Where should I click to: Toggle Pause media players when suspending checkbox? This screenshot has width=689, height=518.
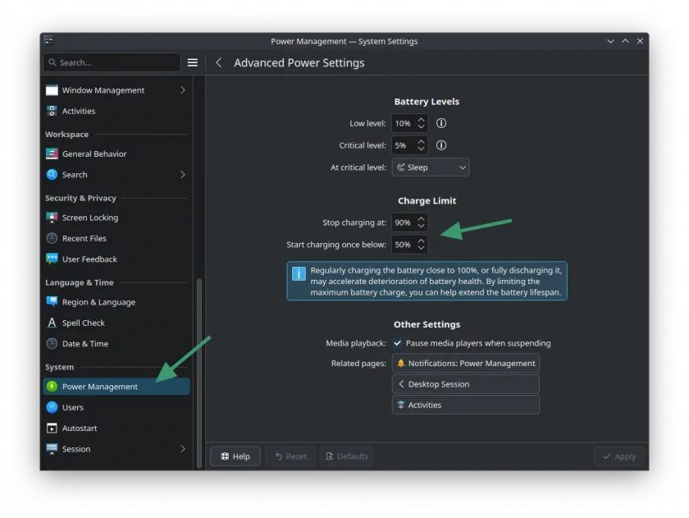[x=397, y=343]
